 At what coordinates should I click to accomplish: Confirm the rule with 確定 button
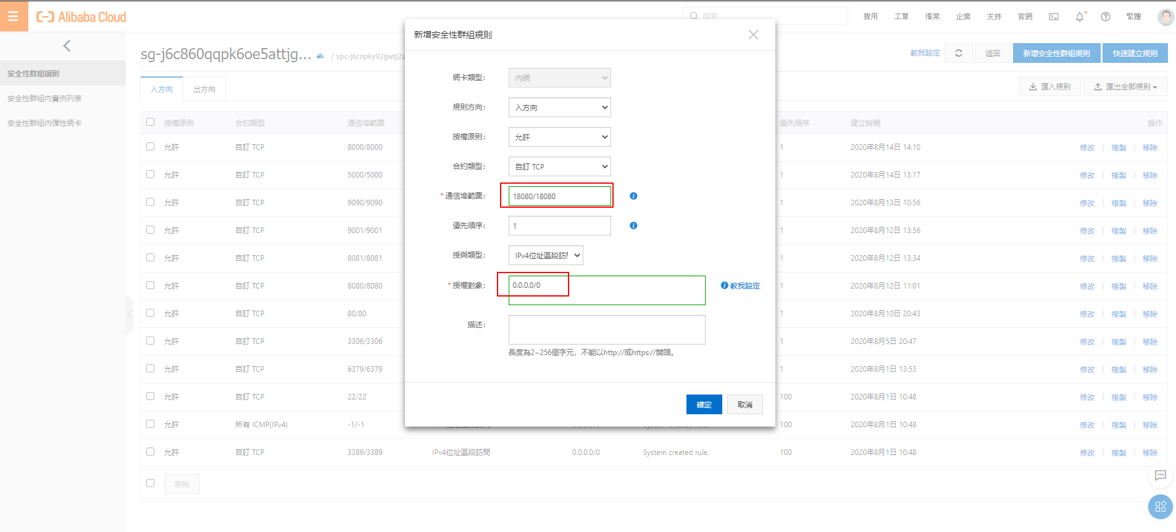(704, 404)
